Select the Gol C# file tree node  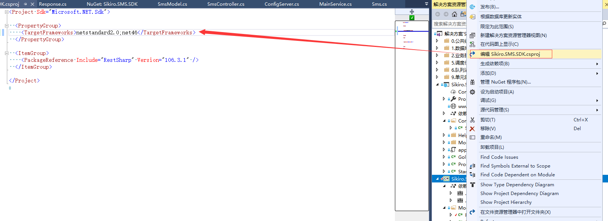pos(462,157)
